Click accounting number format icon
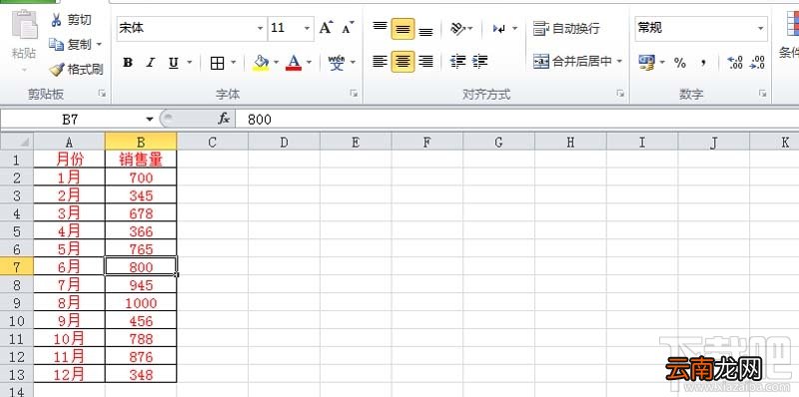799x397 pixels. [x=646, y=63]
